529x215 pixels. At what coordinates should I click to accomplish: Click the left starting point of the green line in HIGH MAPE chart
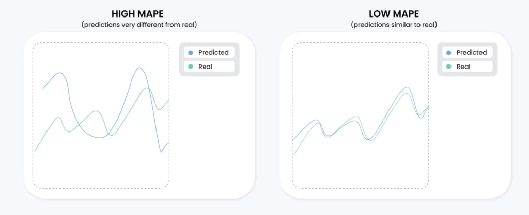pos(35,150)
